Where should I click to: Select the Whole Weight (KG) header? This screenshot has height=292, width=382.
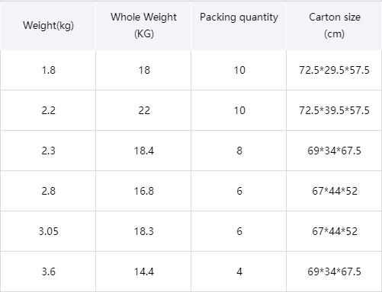click(143, 26)
